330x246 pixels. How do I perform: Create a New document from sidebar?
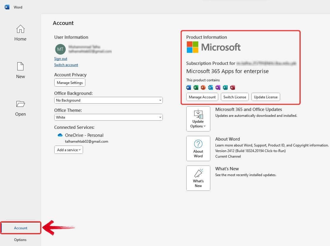(x=21, y=70)
